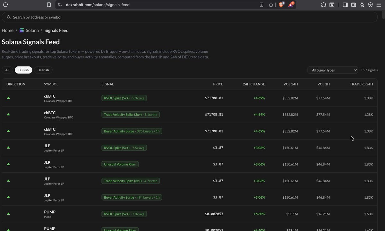This screenshot has height=231, width=385.
Task: Toggle the sidebar panel icon
Action: pos(345,4)
